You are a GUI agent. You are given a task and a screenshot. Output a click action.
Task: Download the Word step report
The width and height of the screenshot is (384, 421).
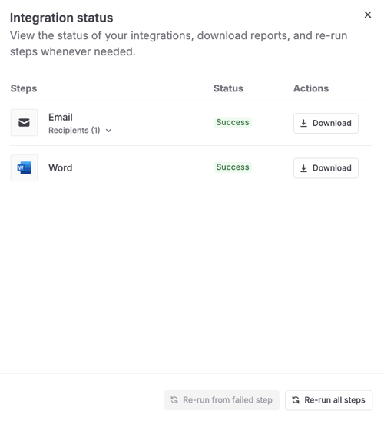click(326, 168)
